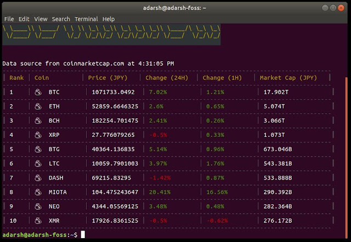Open the View menu
Image resolution: width=351 pixels, height=242 pixels.
tap(41, 19)
